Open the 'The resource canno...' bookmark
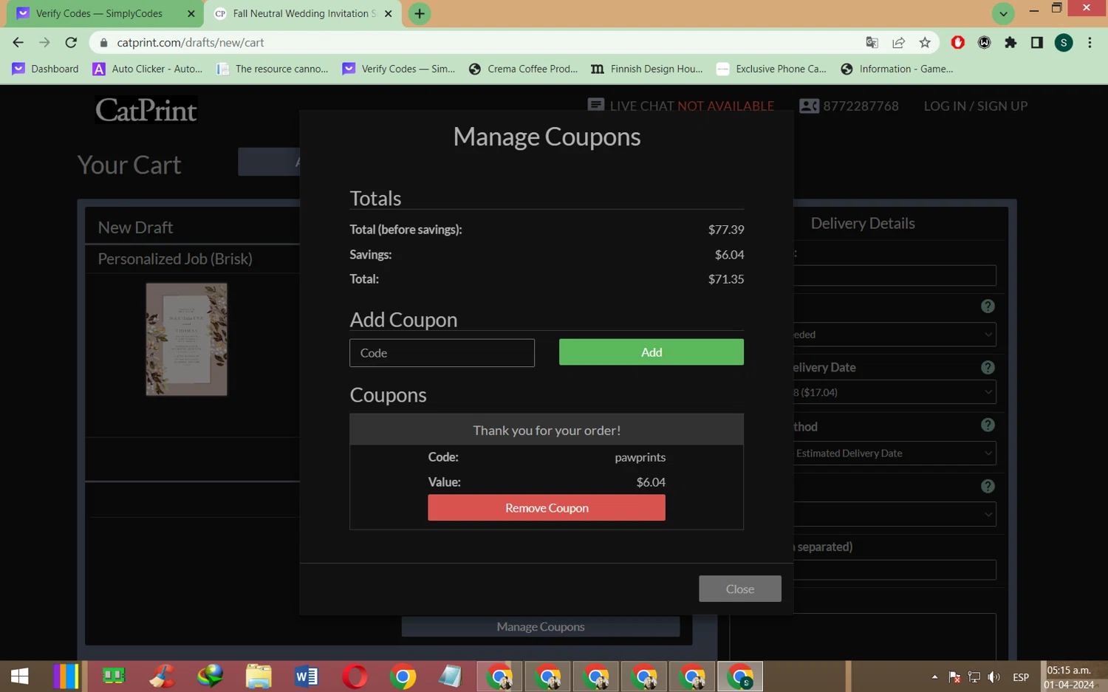This screenshot has height=692, width=1108. click(x=273, y=69)
